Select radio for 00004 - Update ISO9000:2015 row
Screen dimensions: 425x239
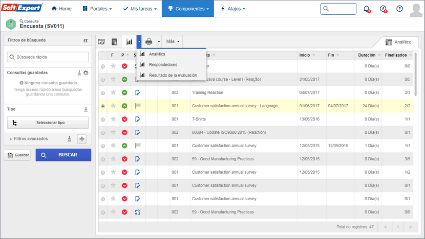(103, 132)
